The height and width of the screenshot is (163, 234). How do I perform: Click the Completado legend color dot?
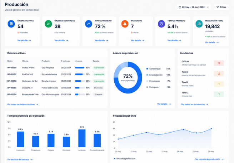[147, 69]
